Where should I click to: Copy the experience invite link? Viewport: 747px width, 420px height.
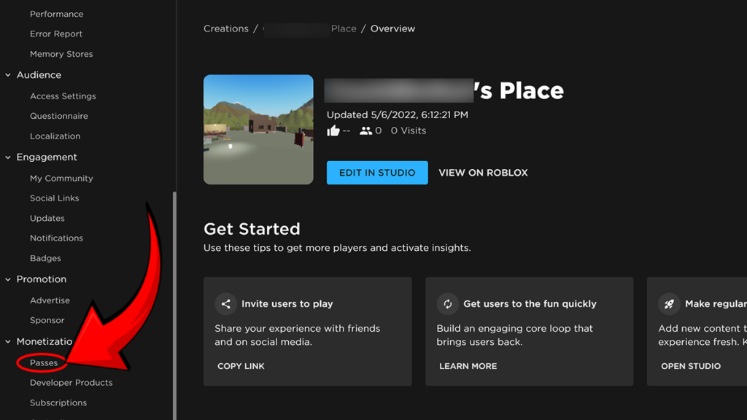click(241, 365)
